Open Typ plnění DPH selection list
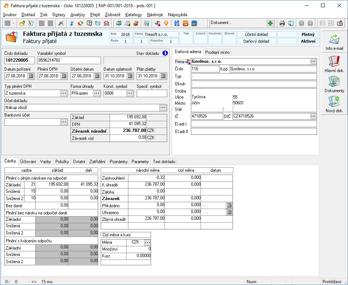 click(x=64, y=93)
